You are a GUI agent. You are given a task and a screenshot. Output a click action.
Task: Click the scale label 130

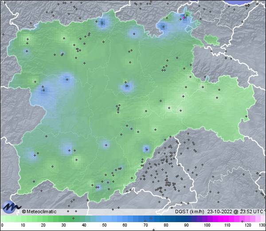[x=262, y=225]
